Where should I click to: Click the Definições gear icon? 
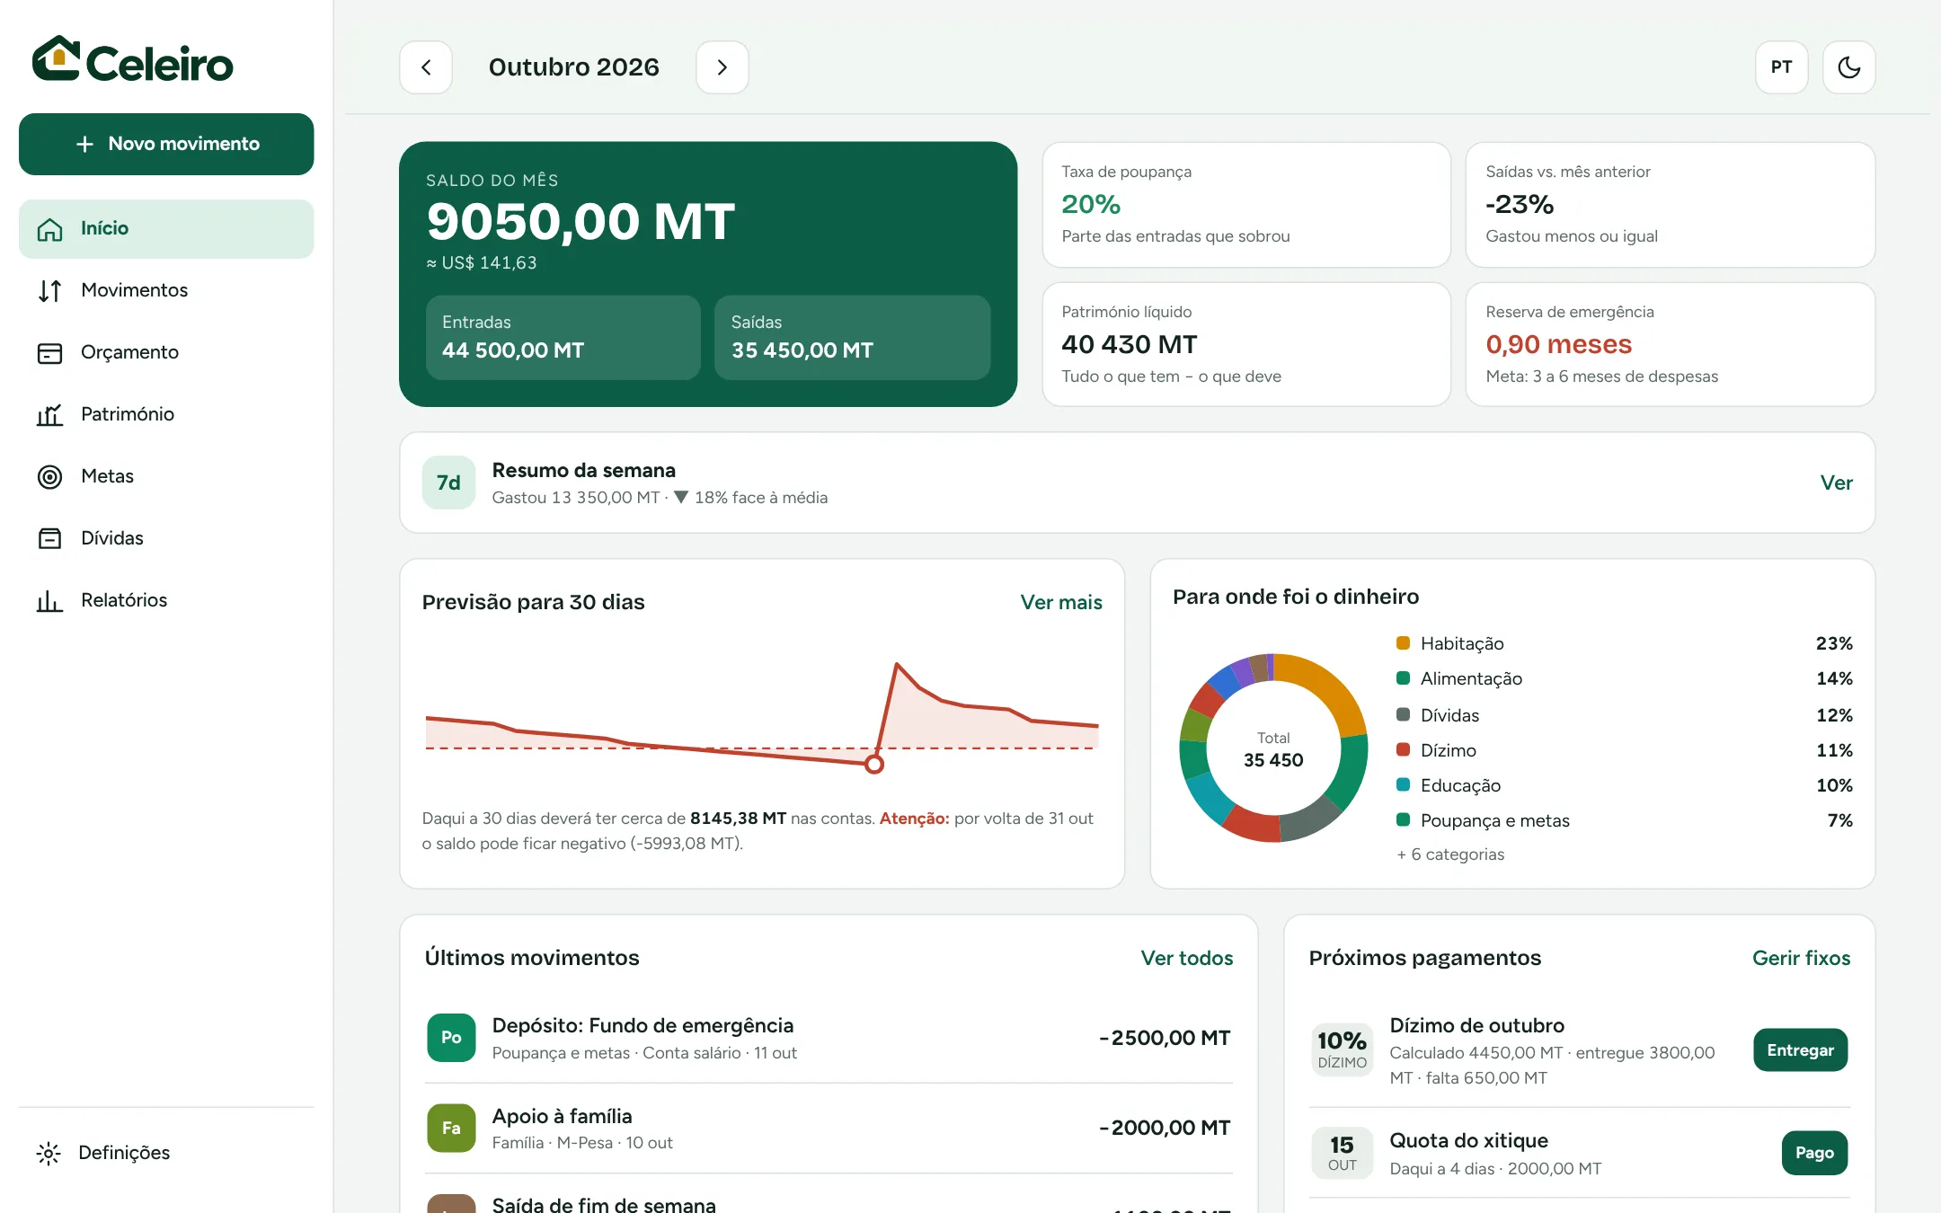tap(49, 1153)
